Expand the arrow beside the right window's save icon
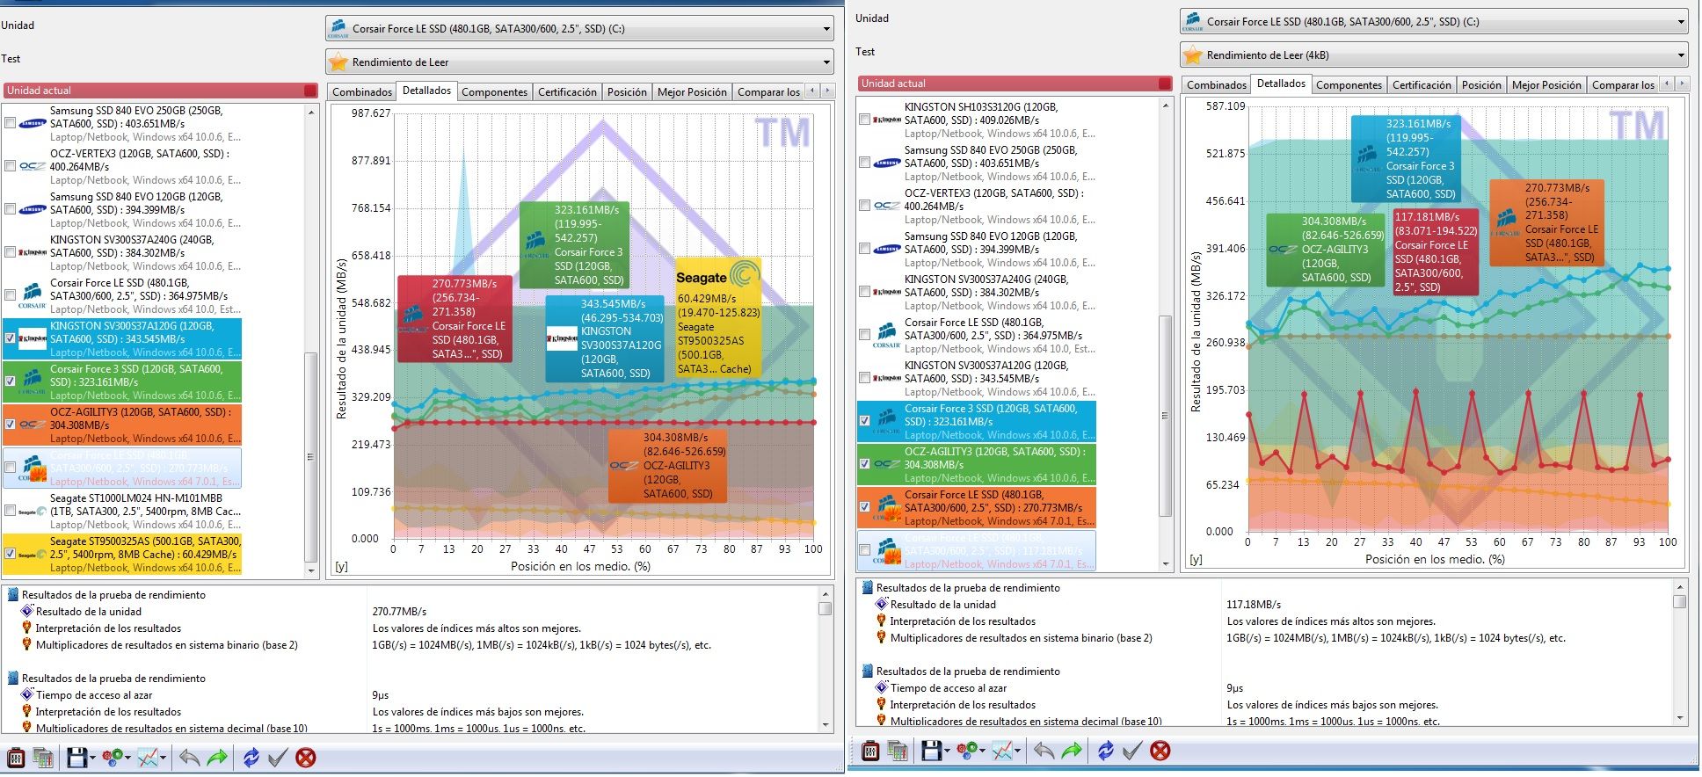This screenshot has height=777, width=1702. pos(947,751)
